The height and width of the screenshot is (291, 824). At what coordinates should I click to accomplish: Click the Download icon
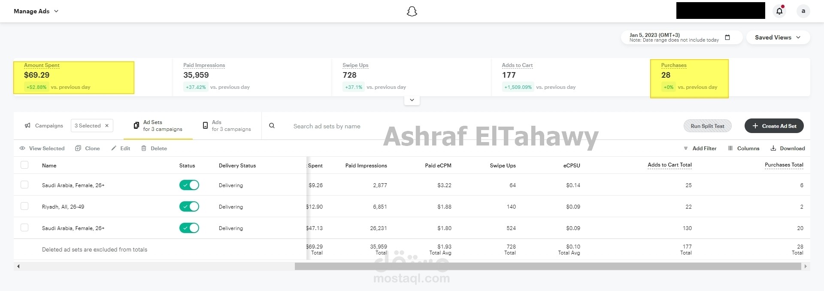coord(773,149)
